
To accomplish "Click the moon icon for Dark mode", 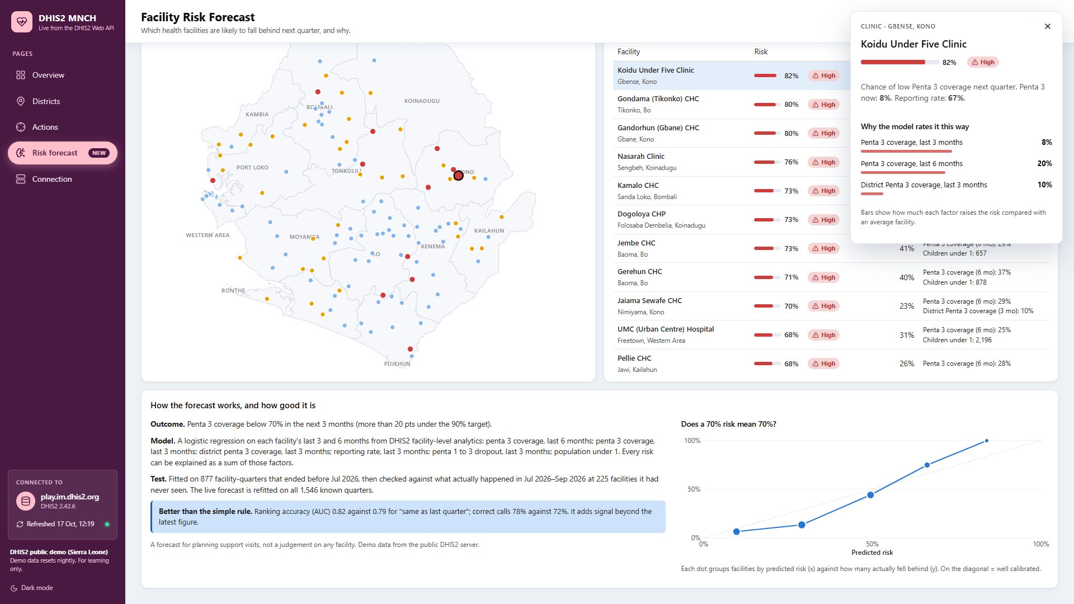I will (x=14, y=588).
